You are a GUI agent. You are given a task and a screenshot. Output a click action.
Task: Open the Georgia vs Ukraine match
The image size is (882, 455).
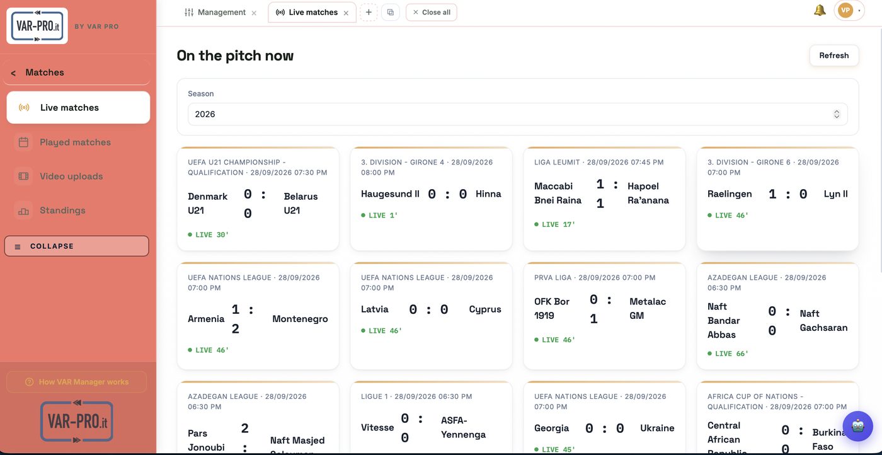click(x=604, y=418)
